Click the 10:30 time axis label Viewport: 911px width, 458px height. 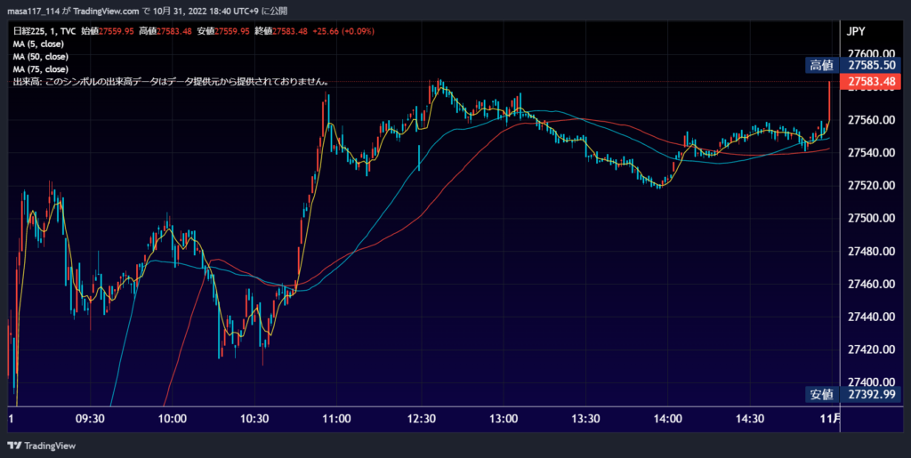click(254, 419)
